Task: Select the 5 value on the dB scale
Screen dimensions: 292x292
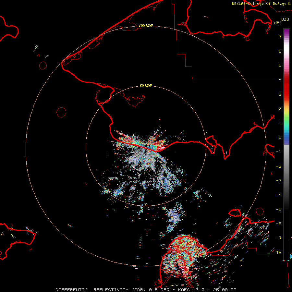Action: pyautogui.click(x=280, y=65)
